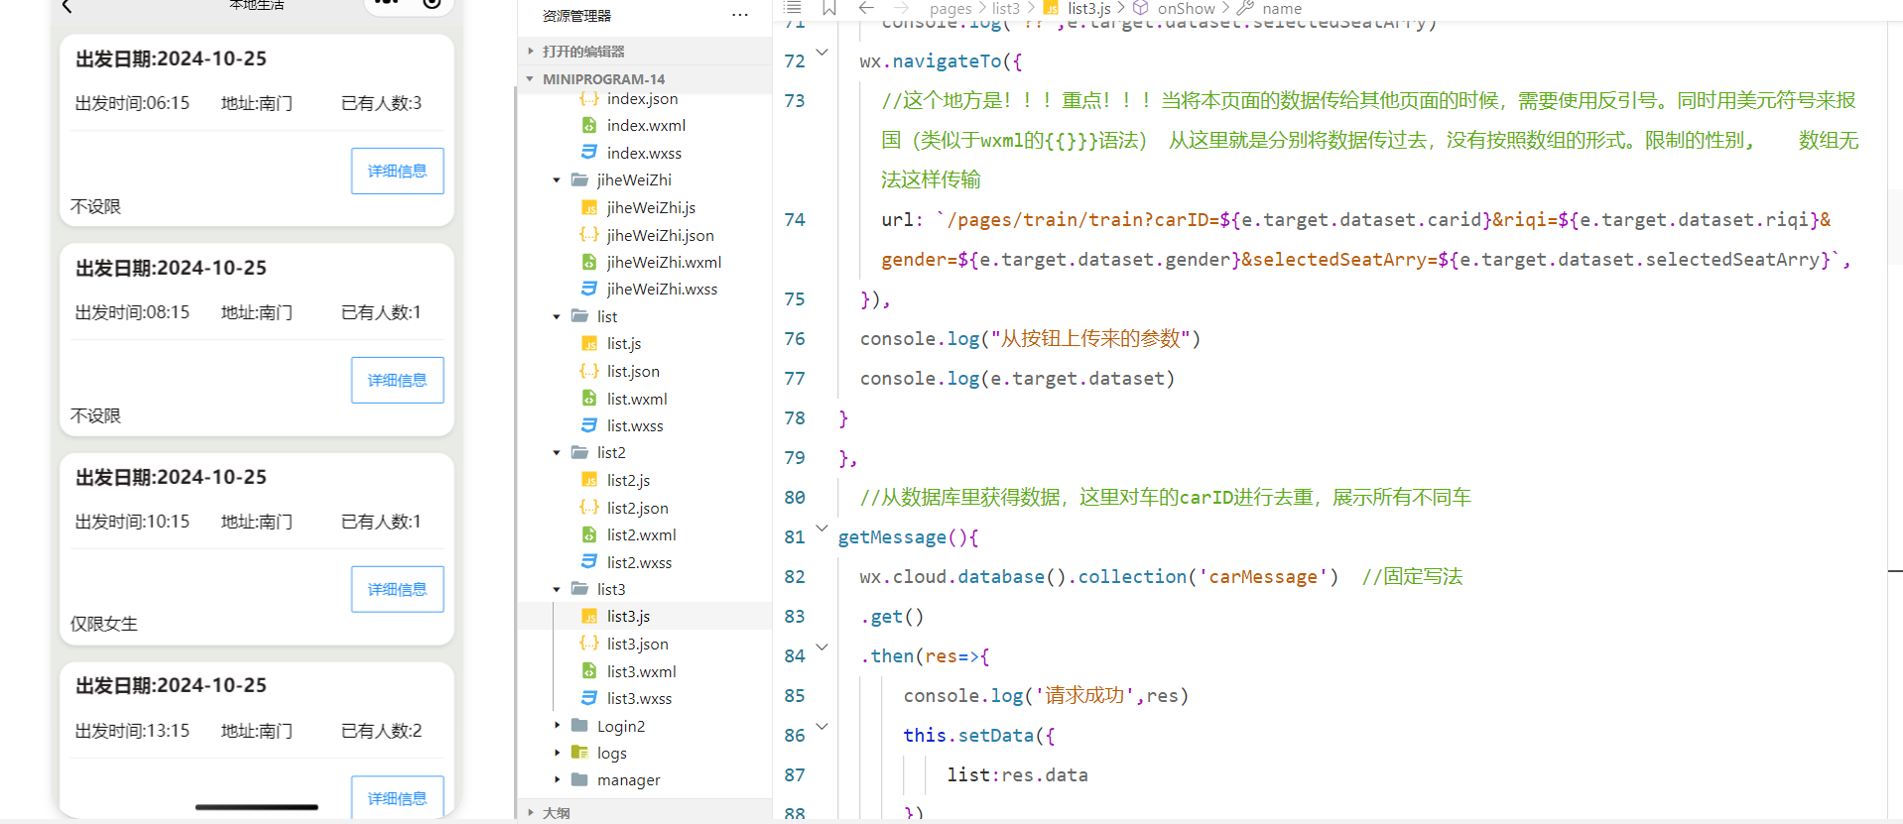Click the WXSS icon beside jiheWeiZhi.wxss
Image resolution: width=1903 pixels, height=824 pixels.
click(589, 289)
